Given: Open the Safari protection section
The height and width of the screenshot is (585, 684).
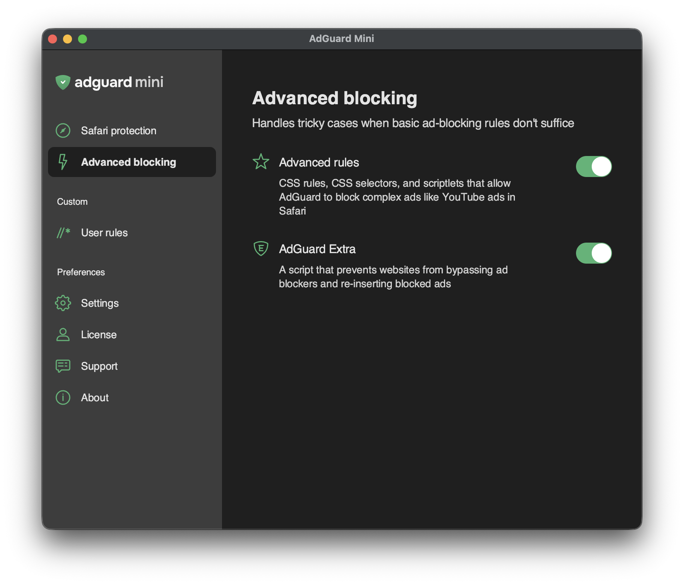Looking at the screenshot, I should coord(119,130).
